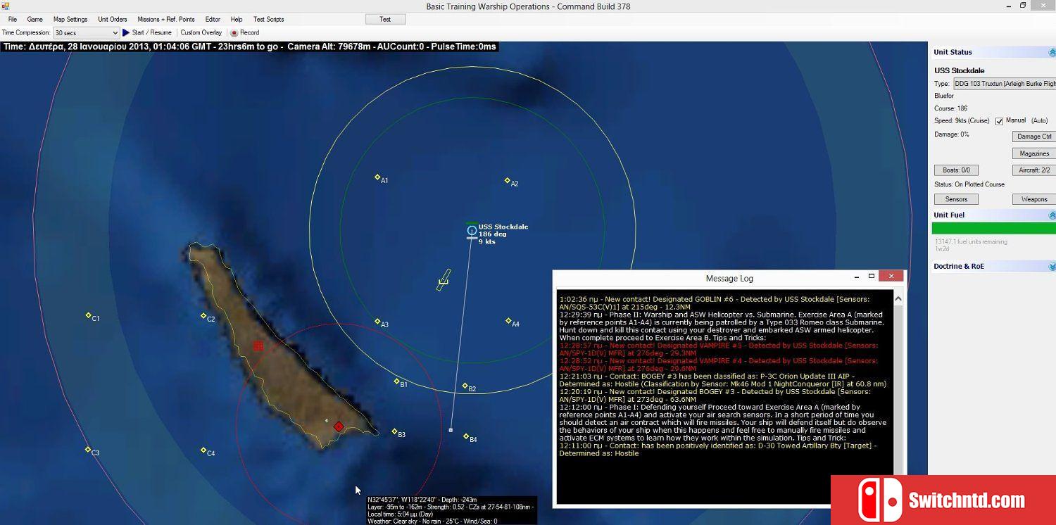Click the 'Course: 186' text
Image resolution: width=1056 pixels, height=525 pixels.
[x=950, y=108]
